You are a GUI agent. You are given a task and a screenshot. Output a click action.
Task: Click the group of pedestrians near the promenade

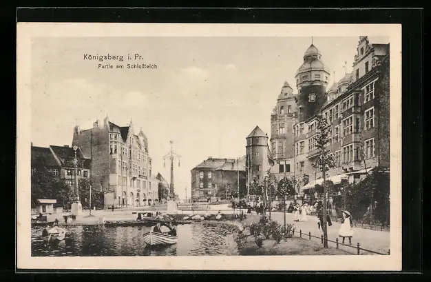coord(301,210)
